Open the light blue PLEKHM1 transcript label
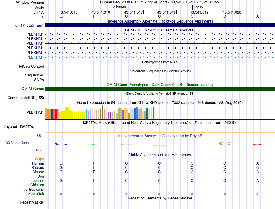 35,57
